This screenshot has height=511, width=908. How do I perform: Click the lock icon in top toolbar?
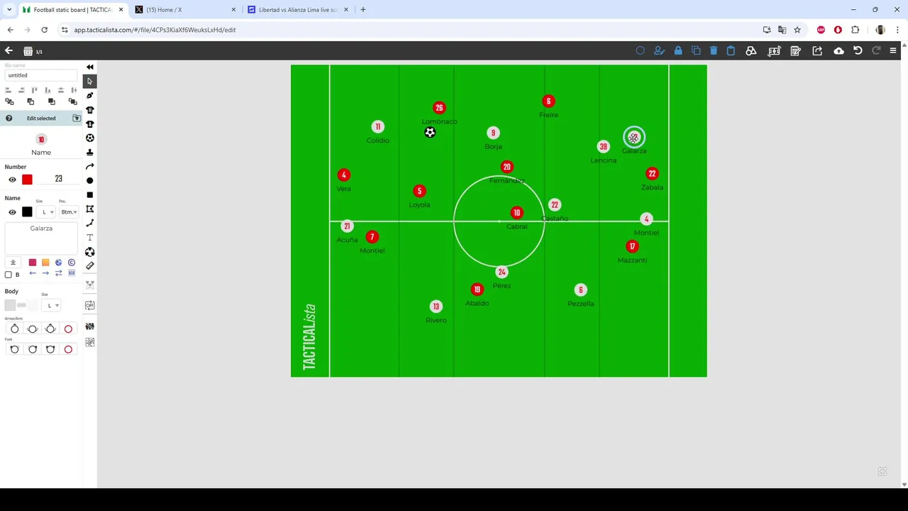click(x=678, y=51)
